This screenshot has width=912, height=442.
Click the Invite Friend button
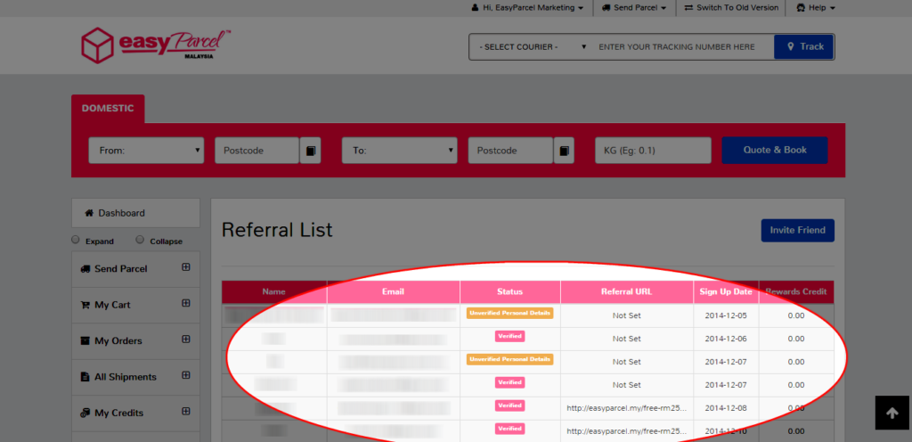[x=797, y=230]
